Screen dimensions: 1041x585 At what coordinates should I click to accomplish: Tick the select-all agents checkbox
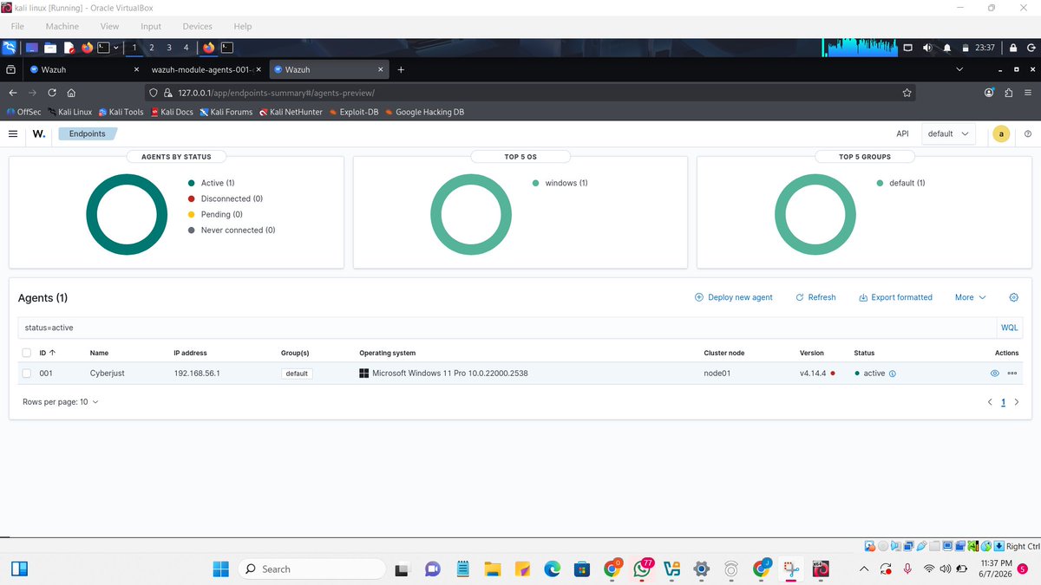27,353
